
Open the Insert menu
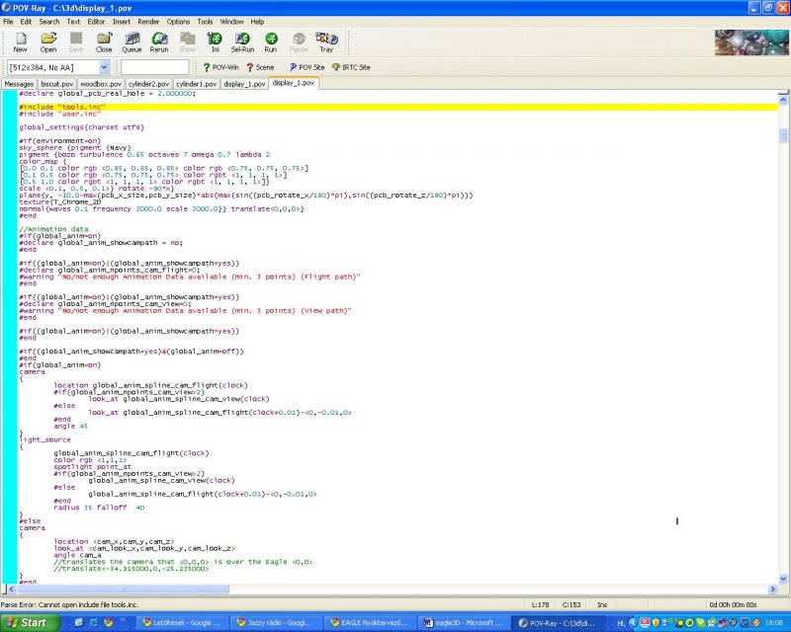121,22
